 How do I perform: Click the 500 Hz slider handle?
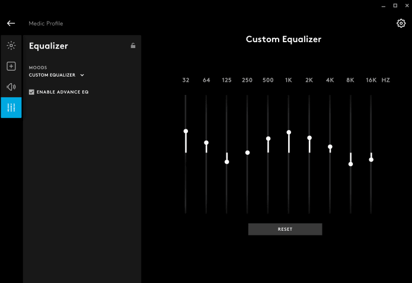click(x=268, y=139)
